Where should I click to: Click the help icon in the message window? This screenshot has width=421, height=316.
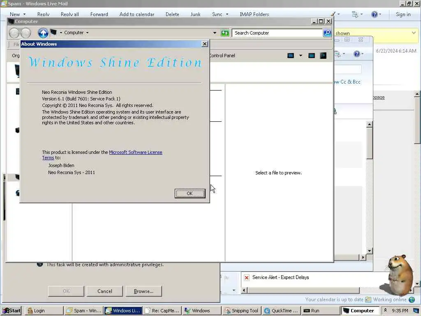pos(356,54)
